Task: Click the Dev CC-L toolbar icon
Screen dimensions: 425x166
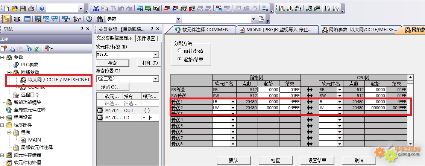Action: pos(55,19)
